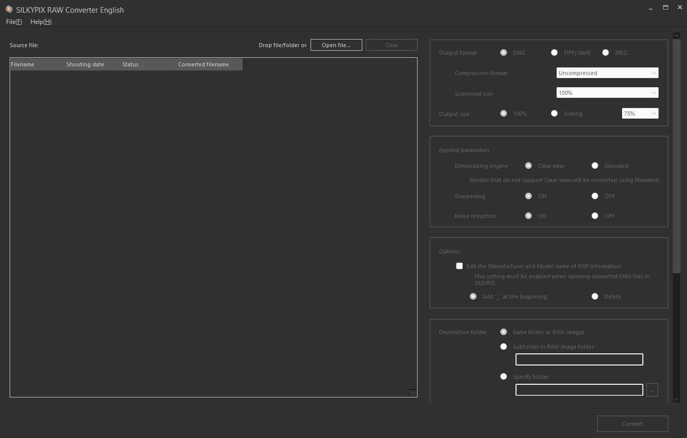This screenshot has height=438, width=687.
Task: Click the Converted filename column header
Action: [210, 64]
